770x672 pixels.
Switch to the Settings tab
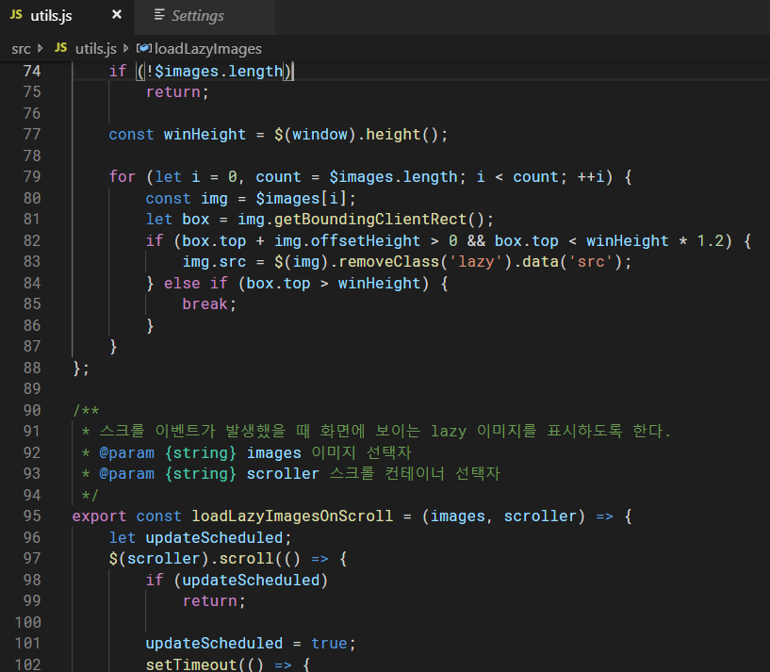(x=197, y=16)
